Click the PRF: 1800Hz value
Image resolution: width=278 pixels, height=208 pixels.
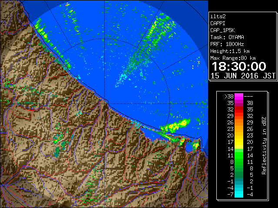point(227,44)
